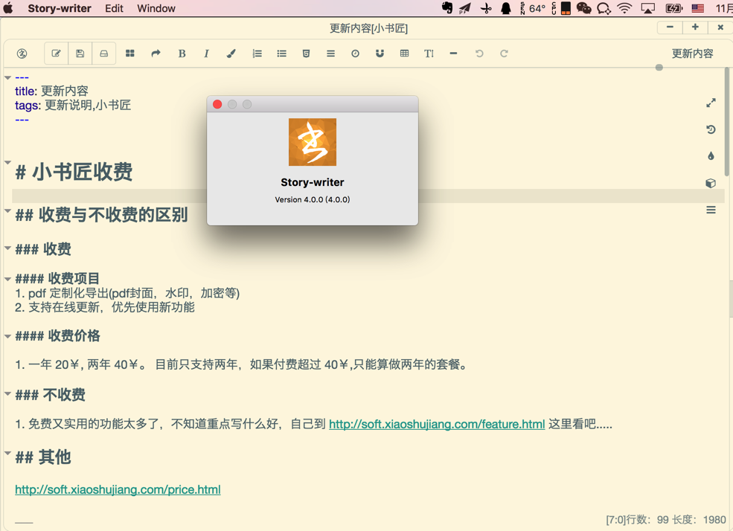
Task: Click the redo arrow icon
Action: point(504,54)
